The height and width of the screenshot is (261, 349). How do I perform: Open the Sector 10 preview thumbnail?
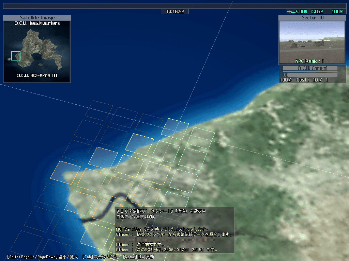coord(312,42)
